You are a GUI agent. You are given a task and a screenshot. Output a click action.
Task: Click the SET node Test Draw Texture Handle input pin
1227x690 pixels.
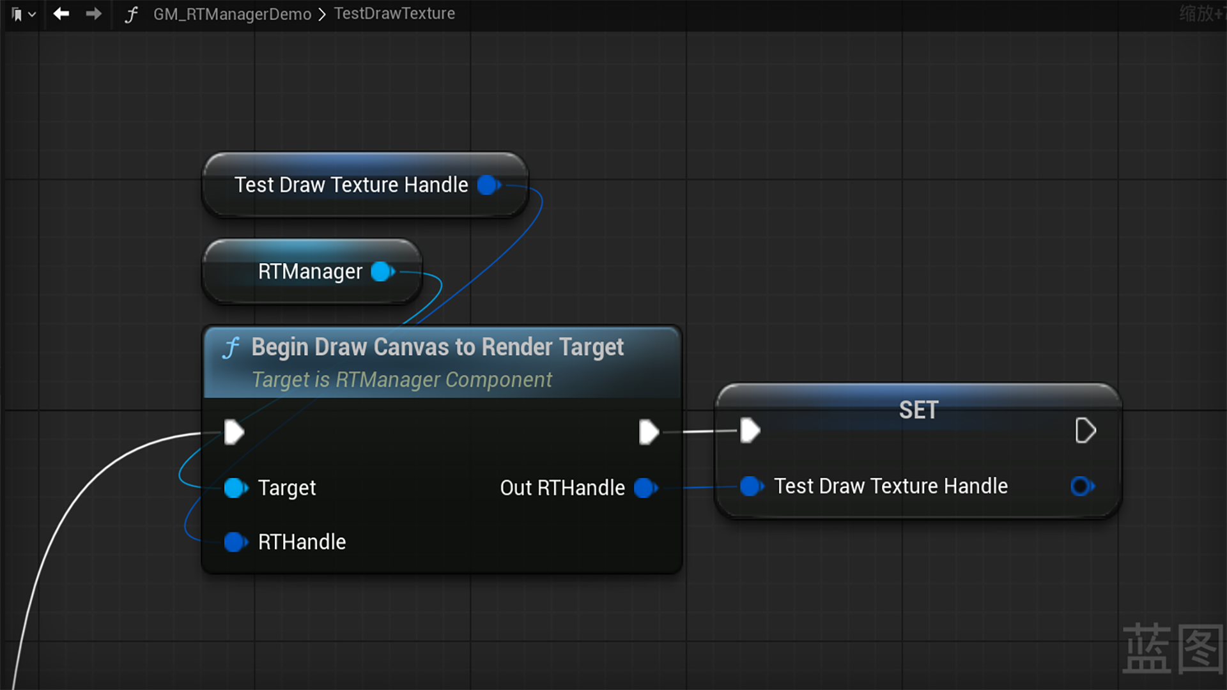coord(752,486)
